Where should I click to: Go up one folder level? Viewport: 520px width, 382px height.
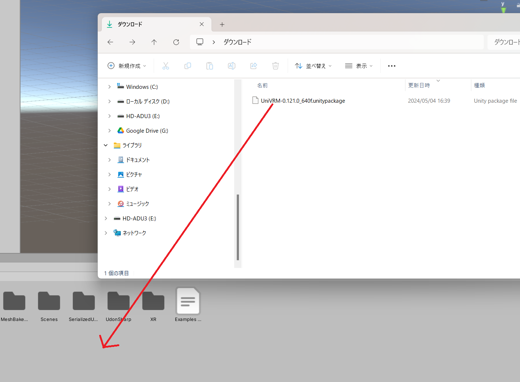click(154, 42)
